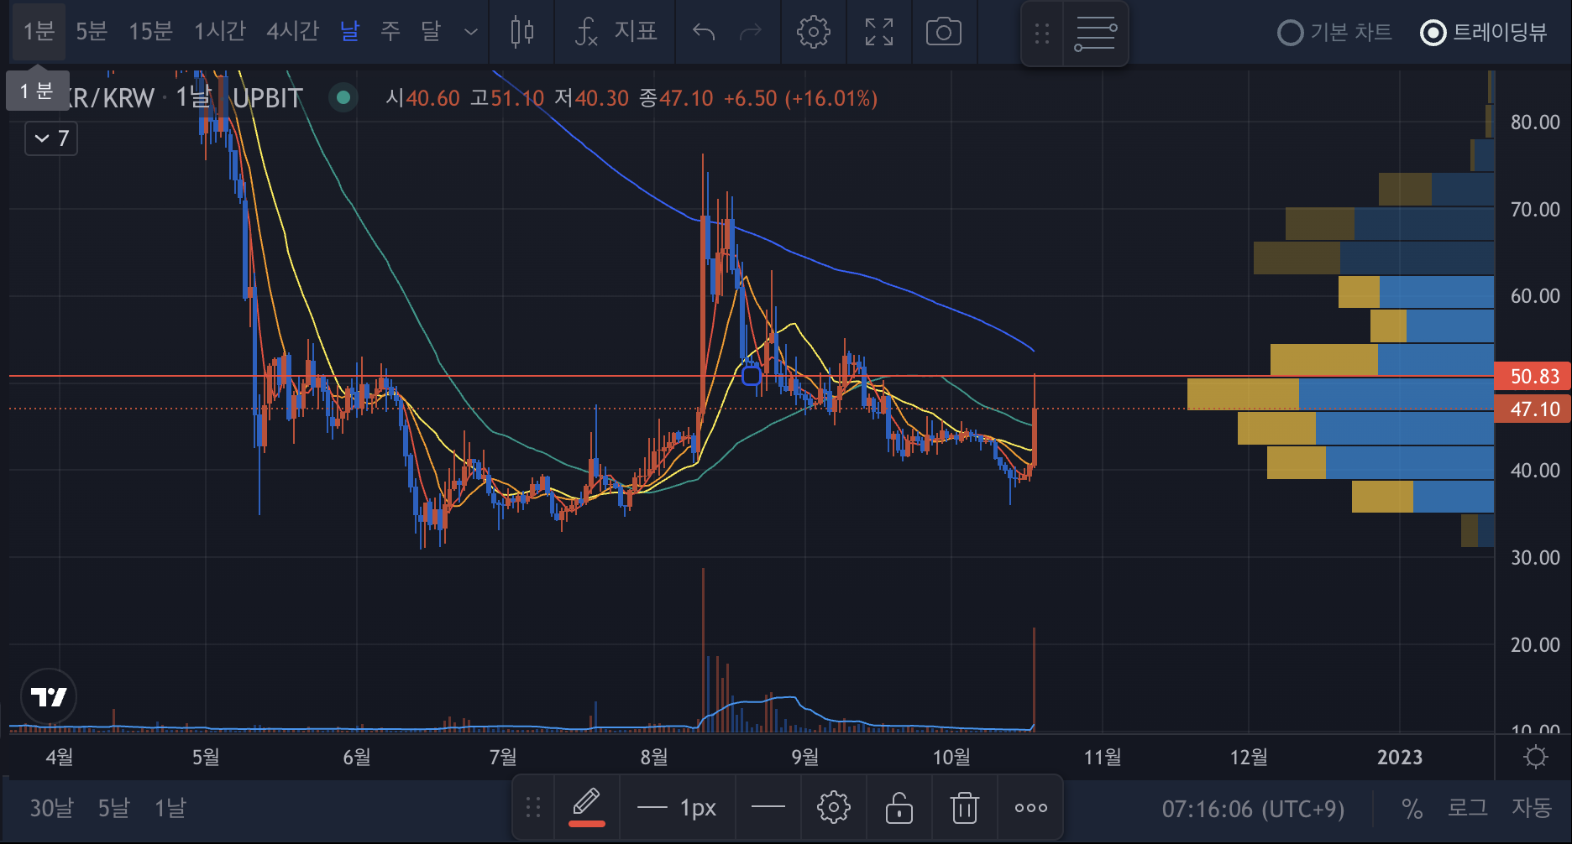
Task: Click the 10월 date label
Action: click(951, 758)
